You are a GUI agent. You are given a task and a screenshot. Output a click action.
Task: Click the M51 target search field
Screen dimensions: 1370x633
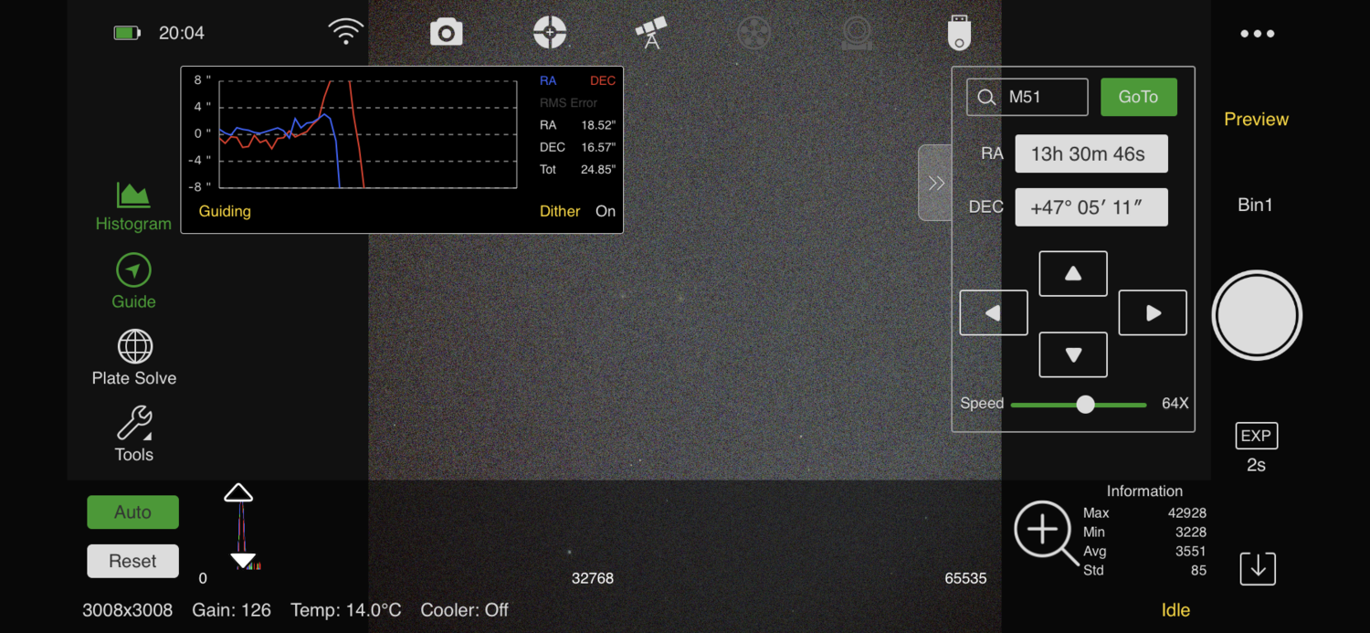[x=1027, y=97]
